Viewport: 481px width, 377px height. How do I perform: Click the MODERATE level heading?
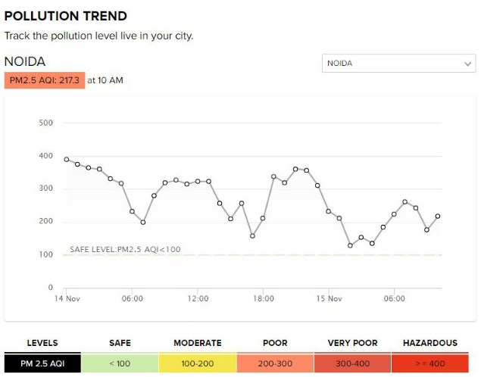pyautogui.click(x=198, y=343)
